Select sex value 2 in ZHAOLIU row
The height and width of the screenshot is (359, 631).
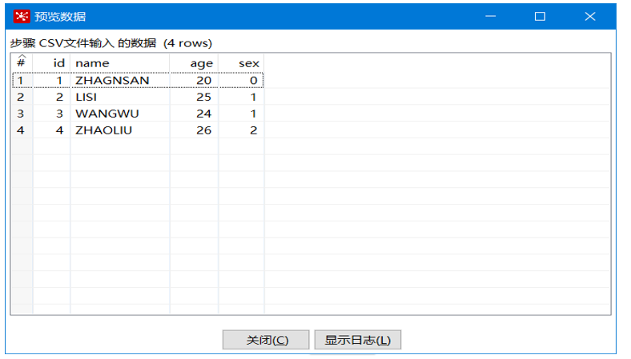(x=242, y=130)
